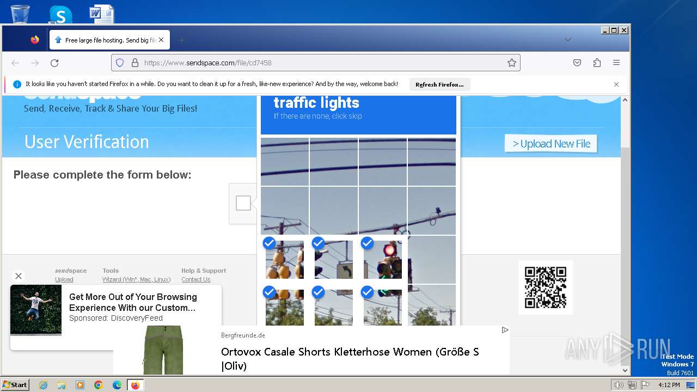This screenshot has height=392, width=697.
Task: Tick the reCAPTCHA verification checkbox
Action: click(x=243, y=203)
